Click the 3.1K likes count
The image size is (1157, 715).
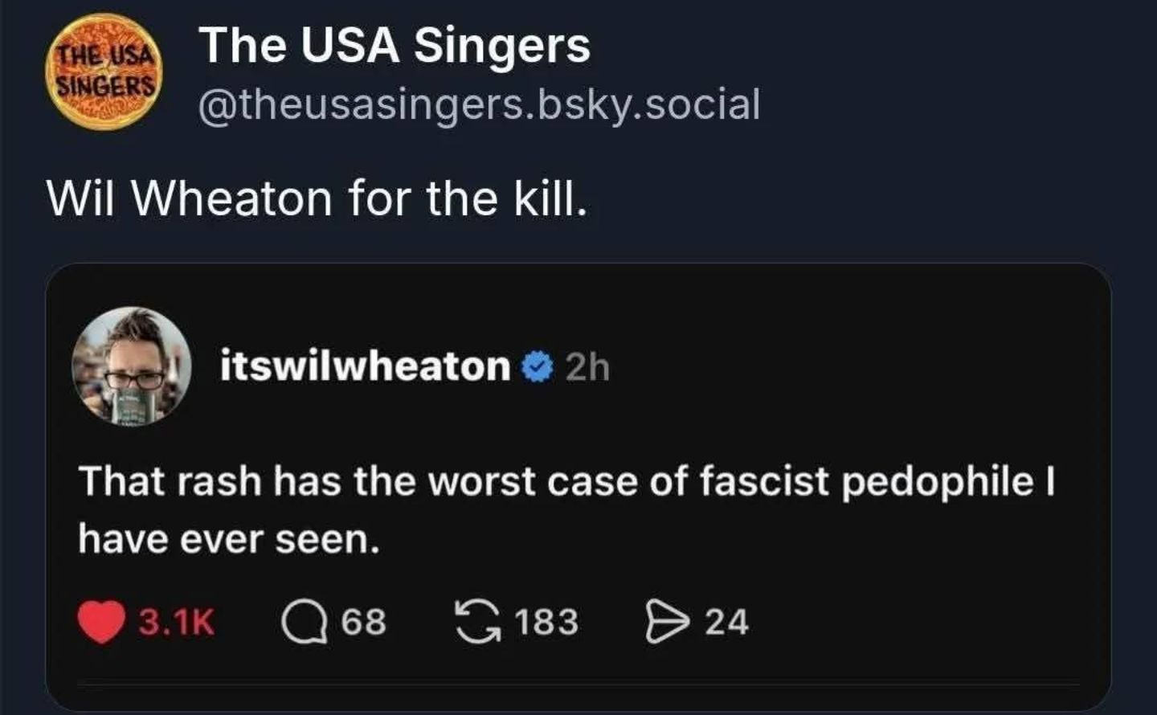(x=177, y=623)
